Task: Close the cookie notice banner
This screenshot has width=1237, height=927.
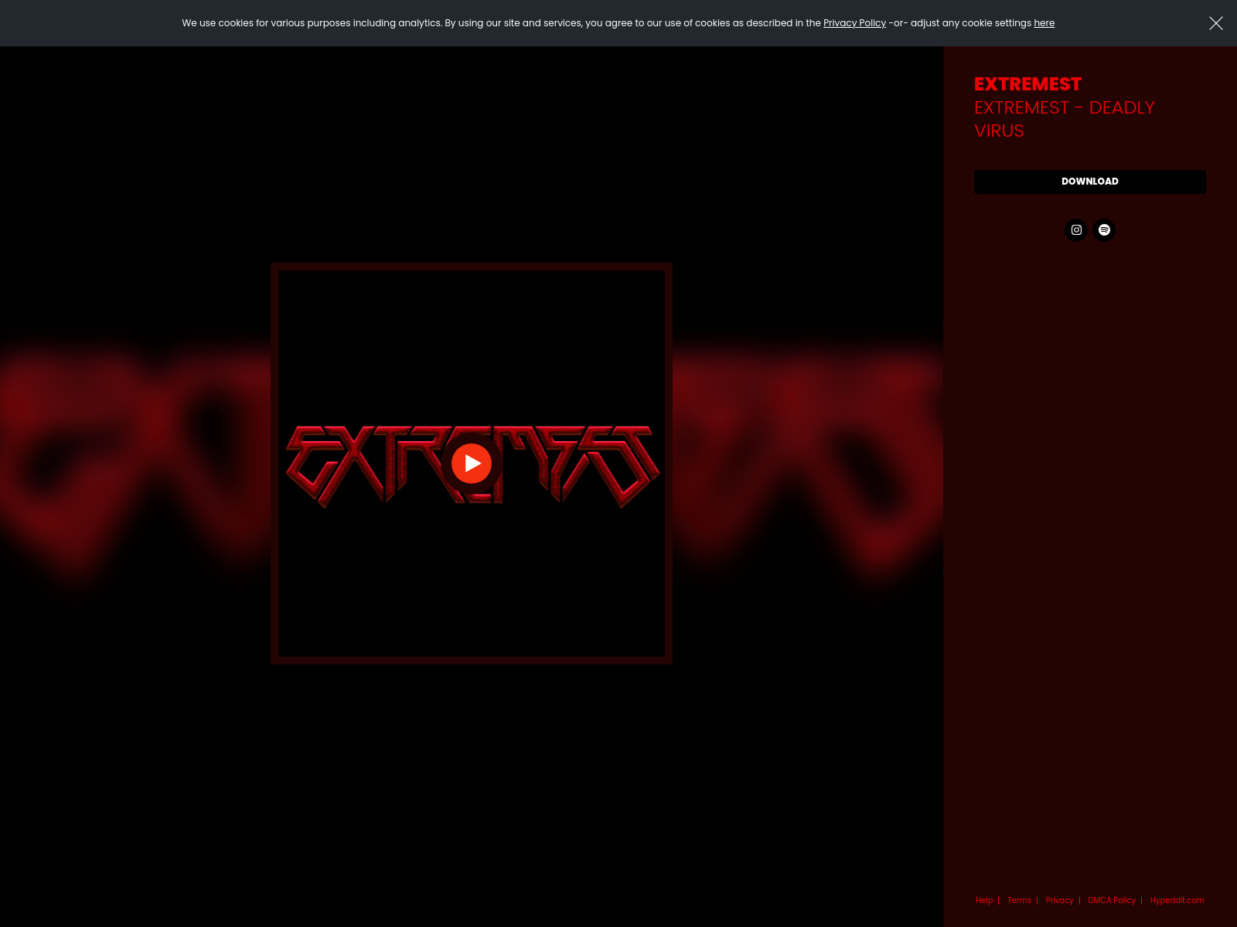Action: (x=1216, y=23)
